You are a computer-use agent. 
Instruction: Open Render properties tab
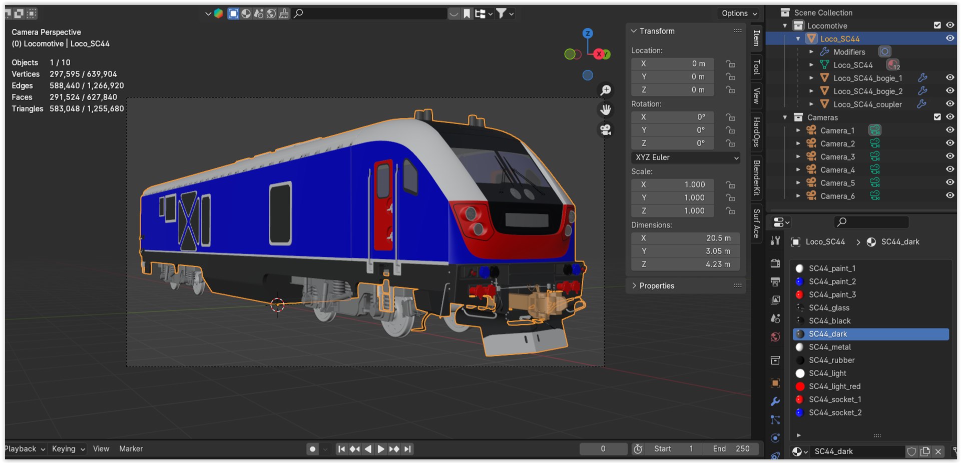(775, 263)
